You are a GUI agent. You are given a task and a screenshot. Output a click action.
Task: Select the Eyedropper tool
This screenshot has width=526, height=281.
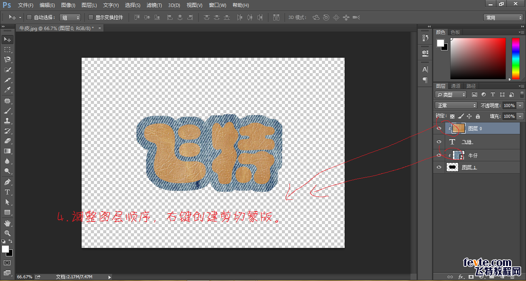click(7, 90)
